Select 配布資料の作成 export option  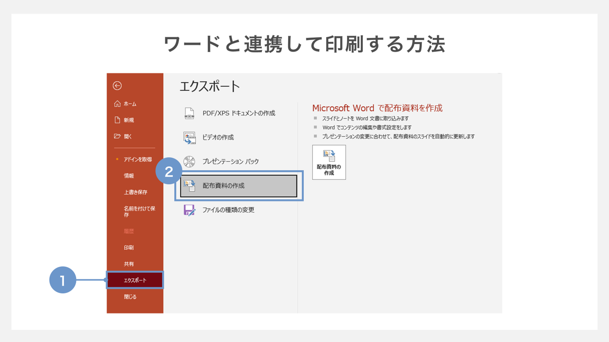[238, 186]
